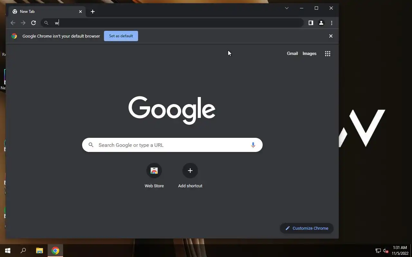Screen dimensions: 412x257
Task: Open the Chrome three-dot menu
Action: (x=332, y=23)
